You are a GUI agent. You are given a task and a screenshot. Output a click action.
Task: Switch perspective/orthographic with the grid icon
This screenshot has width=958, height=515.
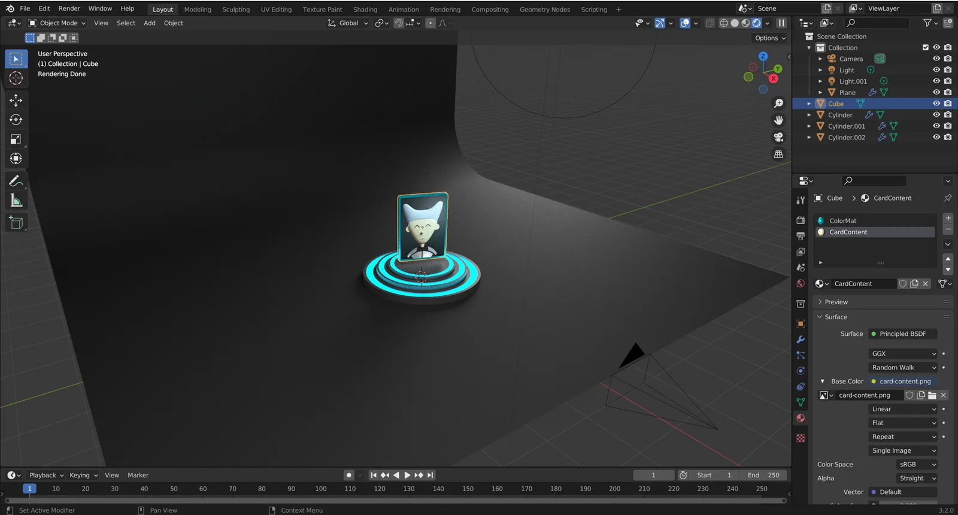click(778, 154)
